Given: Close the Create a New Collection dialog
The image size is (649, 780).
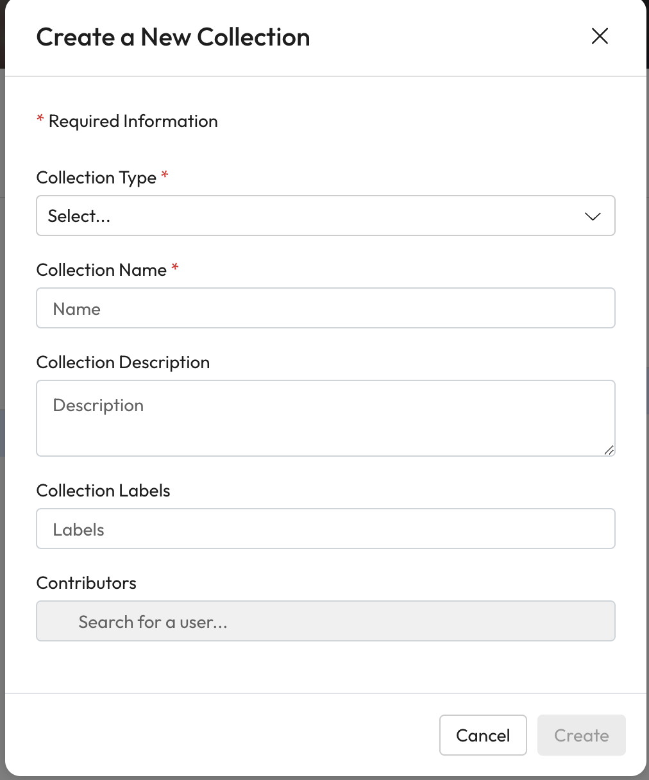Looking at the screenshot, I should [600, 37].
